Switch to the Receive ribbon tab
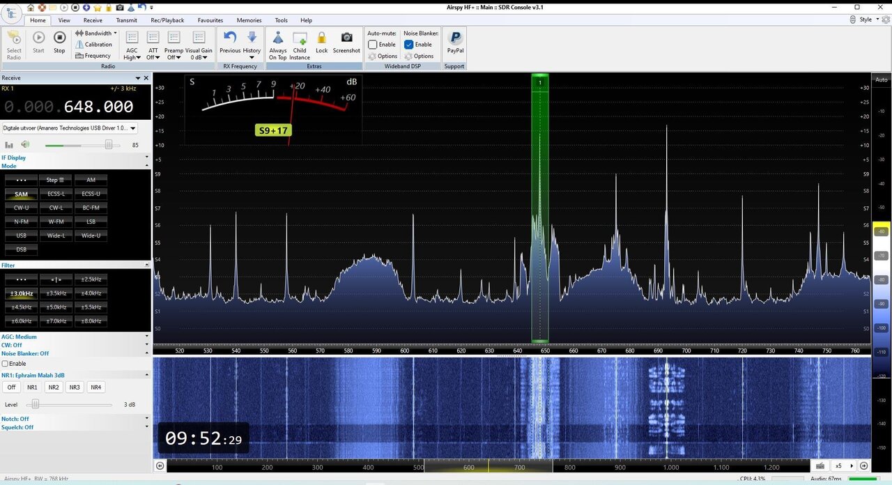 click(x=93, y=20)
